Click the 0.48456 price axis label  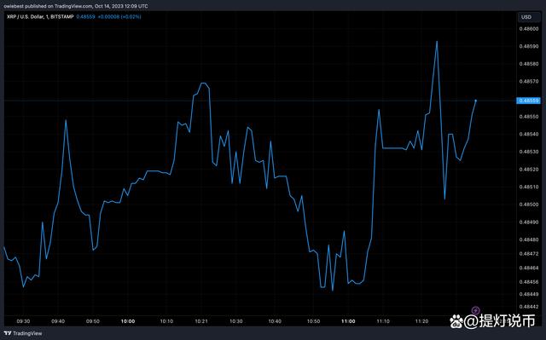tap(529, 282)
